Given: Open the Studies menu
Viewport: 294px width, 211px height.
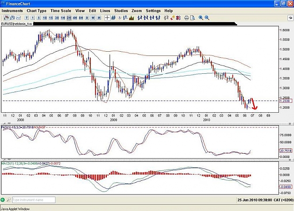Looking at the screenshot, I should [121, 11].
